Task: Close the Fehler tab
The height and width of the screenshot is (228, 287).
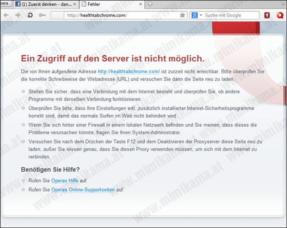Action: 141,4
